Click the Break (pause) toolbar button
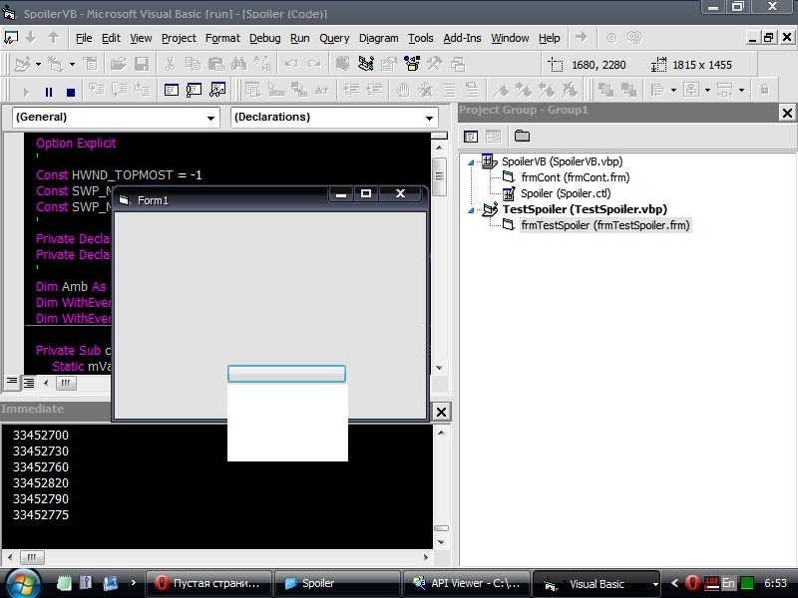Image resolution: width=798 pixels, height=598 pixels. coord(49,92)
